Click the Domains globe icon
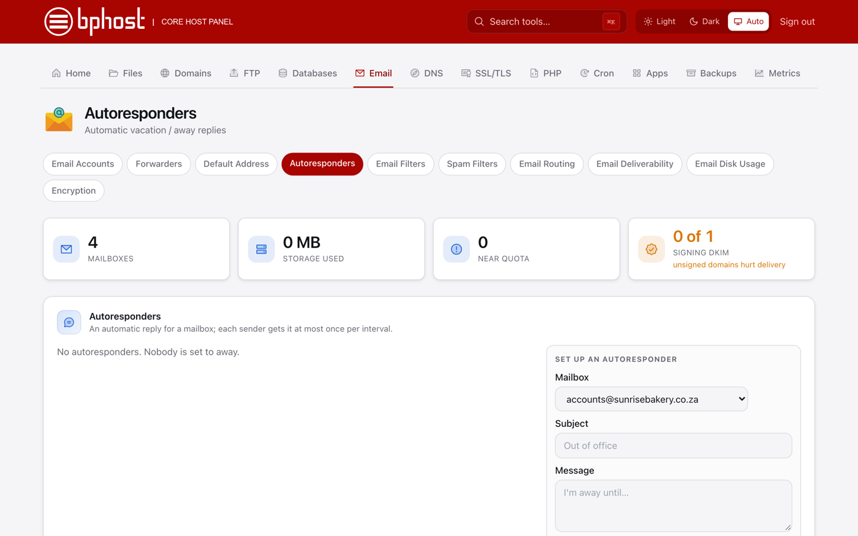The height and width of the screenshot is (536, 858). point(165,73)
